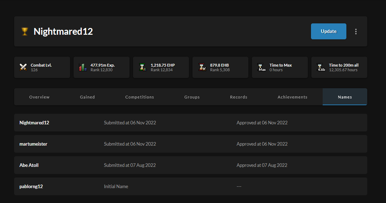Click the bar chart Exp. icon
The height and width of the screenshot is (203, 386).
click(83, 67)
